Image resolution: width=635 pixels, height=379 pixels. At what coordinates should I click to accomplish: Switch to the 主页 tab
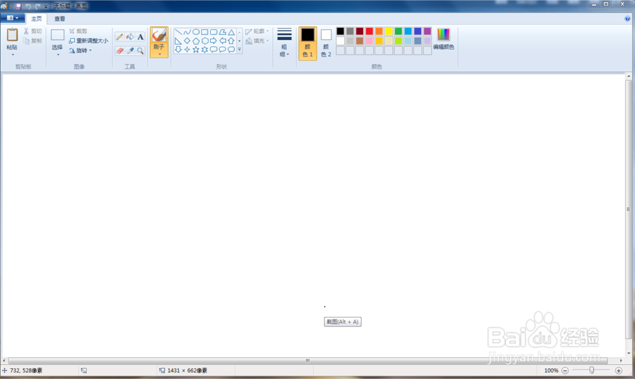click(36, 18)
